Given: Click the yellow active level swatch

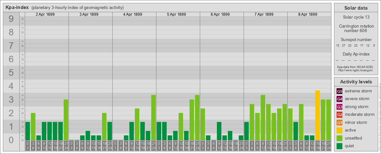Looking at the screenshot, I should tap(340, 130).
